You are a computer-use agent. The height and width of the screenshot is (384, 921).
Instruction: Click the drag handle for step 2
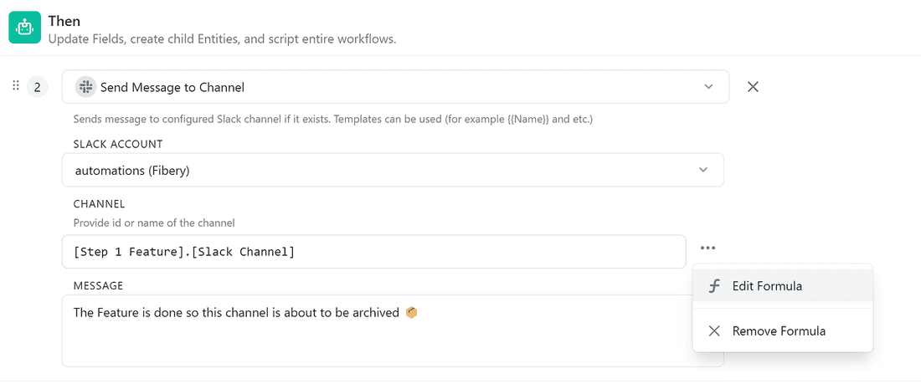click(x=15, y=86)
